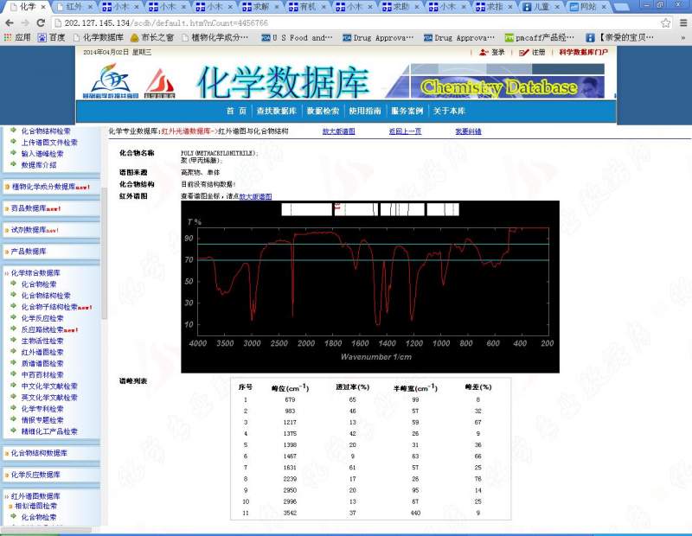692x536 pixels.
Task: Open the 服务案例 navigation item
Action: point(407,111)
